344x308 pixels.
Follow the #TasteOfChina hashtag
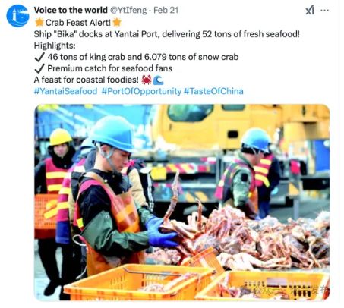point(213,91)
